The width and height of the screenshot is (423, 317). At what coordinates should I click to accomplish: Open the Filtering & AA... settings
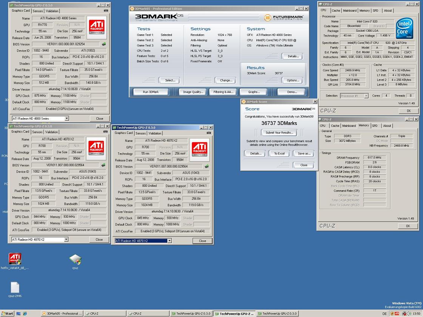pyautogui.click(x=223, y=92)
